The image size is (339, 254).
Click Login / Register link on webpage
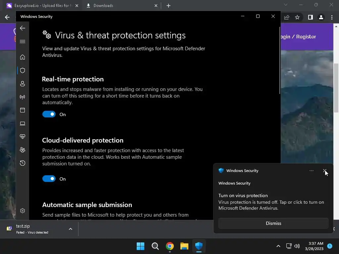pyautogui.click(x=298, y=37)
